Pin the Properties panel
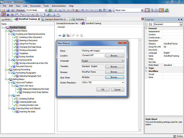Screen dimensions: 184x138 tap(179, 20)
